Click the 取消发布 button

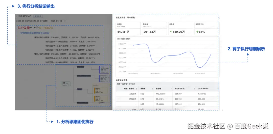(38, 16)
